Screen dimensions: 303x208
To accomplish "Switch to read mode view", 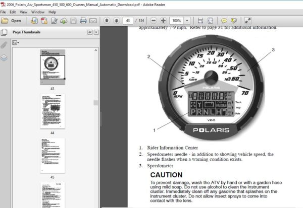I will click(247, 21).
